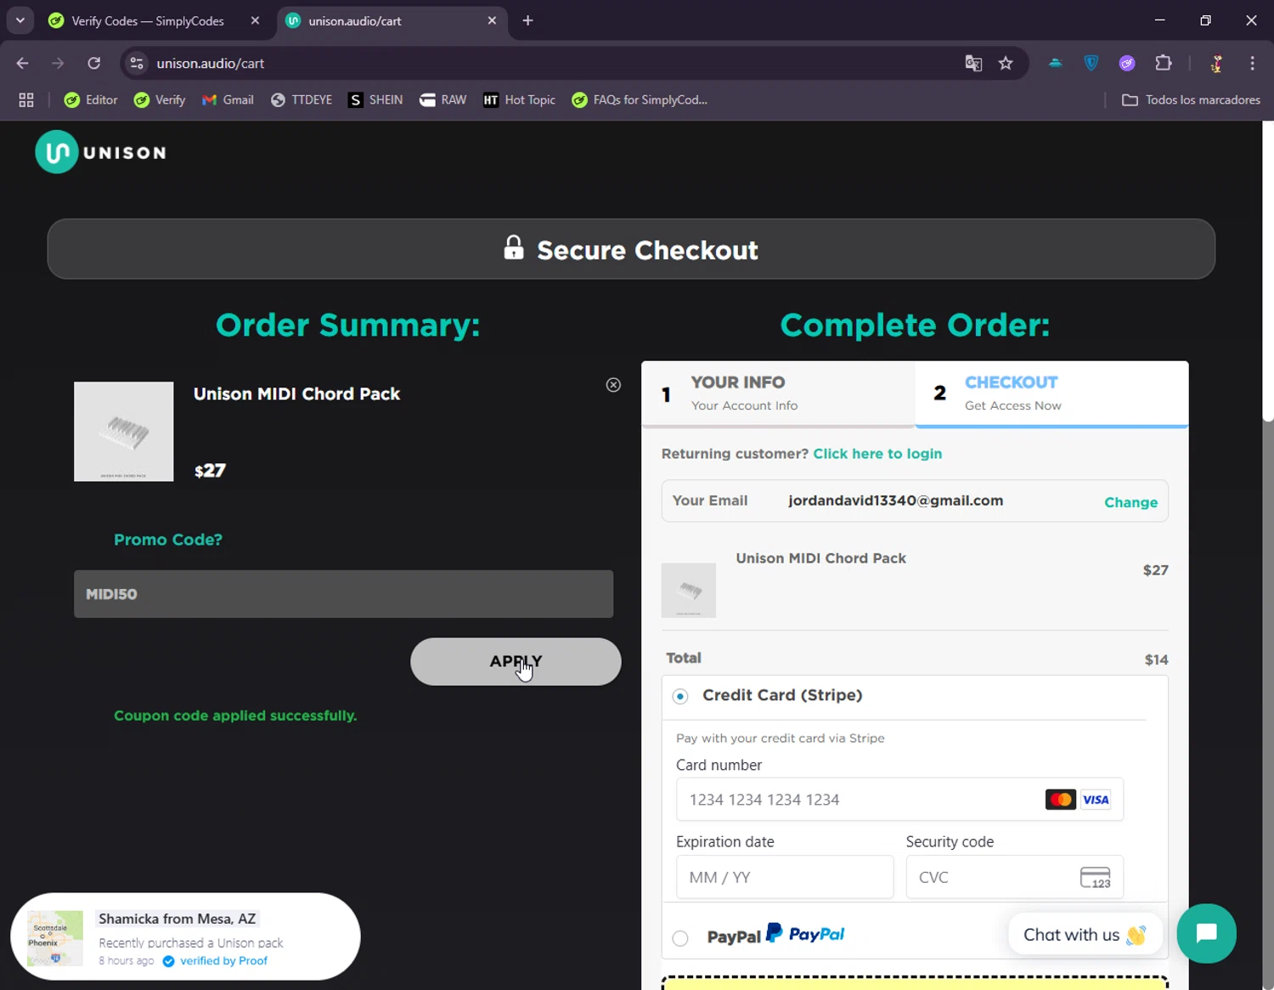Open a new browser tab

(527, 20)
